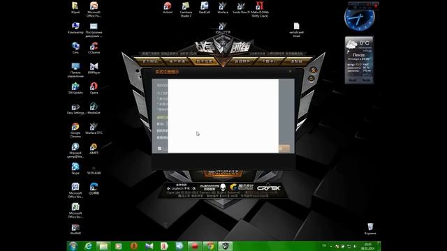This screenshot has width=447, height=251.
Task: Switch to the game launcher taskbar button
Action: pos(225,246)
